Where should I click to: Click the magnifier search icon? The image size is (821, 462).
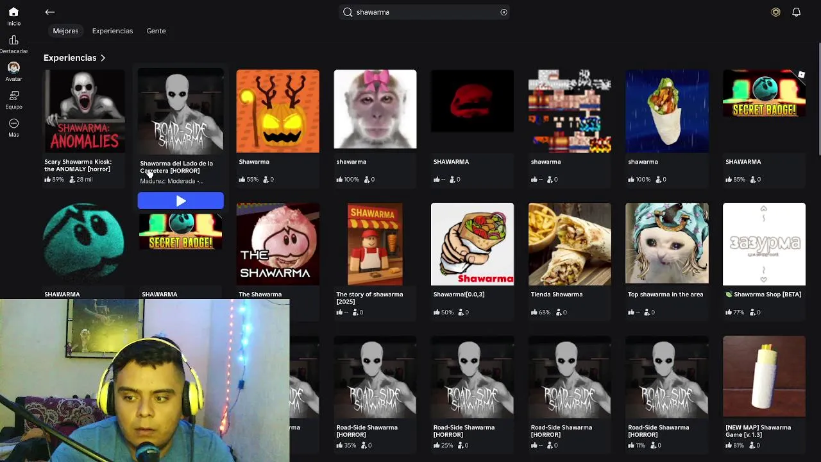[348, 12]
